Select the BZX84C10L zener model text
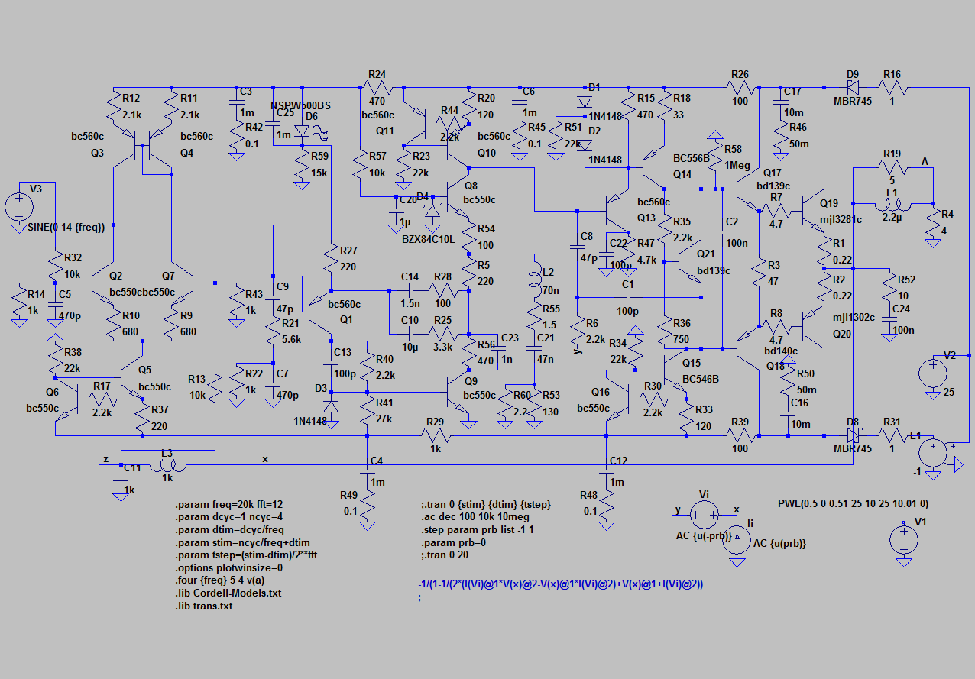Viewport: 975px width, 679px height. pos(428,239)
